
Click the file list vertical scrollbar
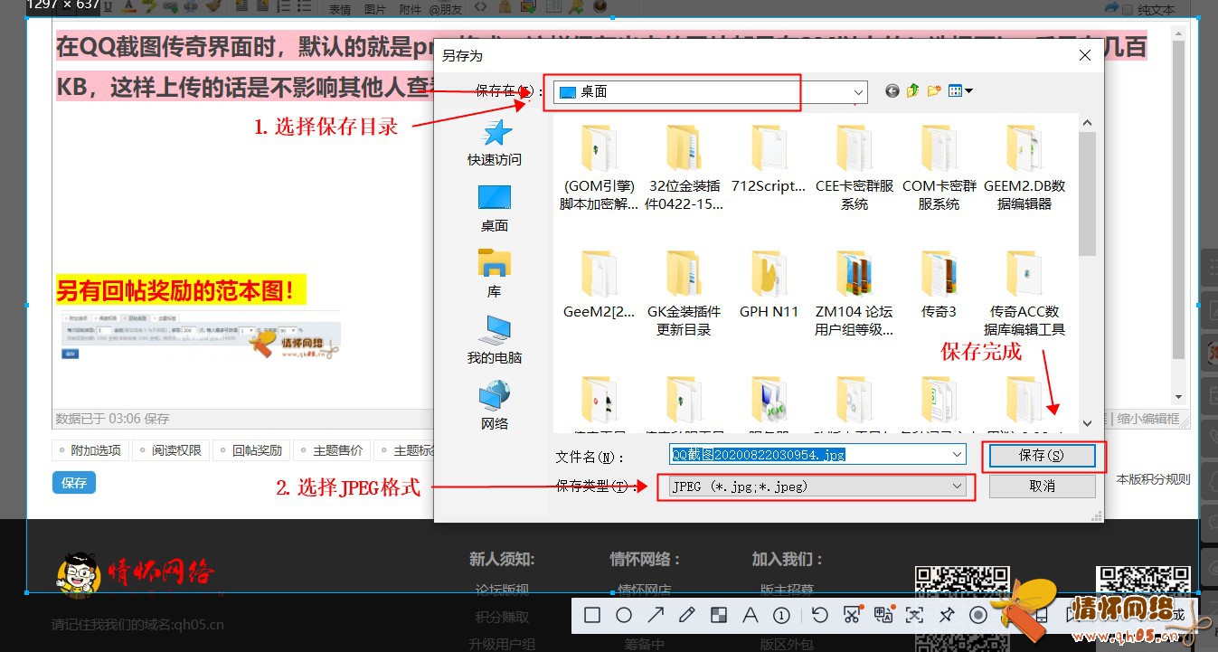tap(1087, 194)
